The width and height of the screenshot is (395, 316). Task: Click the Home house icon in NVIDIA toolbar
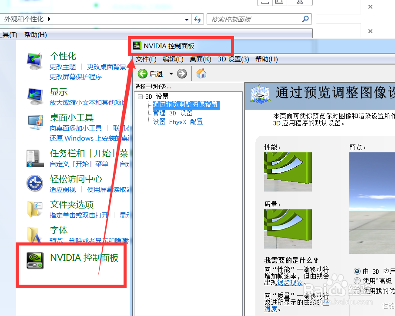201,74
